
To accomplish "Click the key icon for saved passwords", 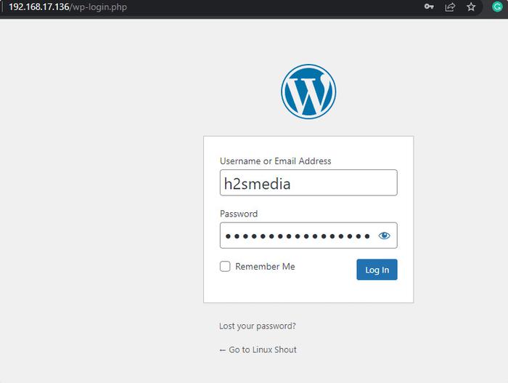I will click(x=429, y=7).
